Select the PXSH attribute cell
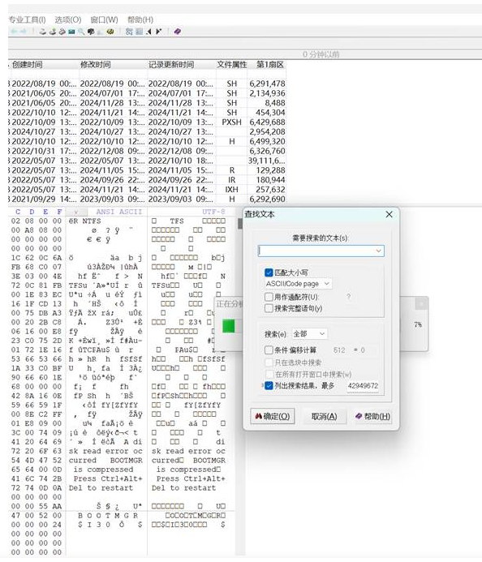The width and height of the screenshot is (482, 562). (232, 122)
